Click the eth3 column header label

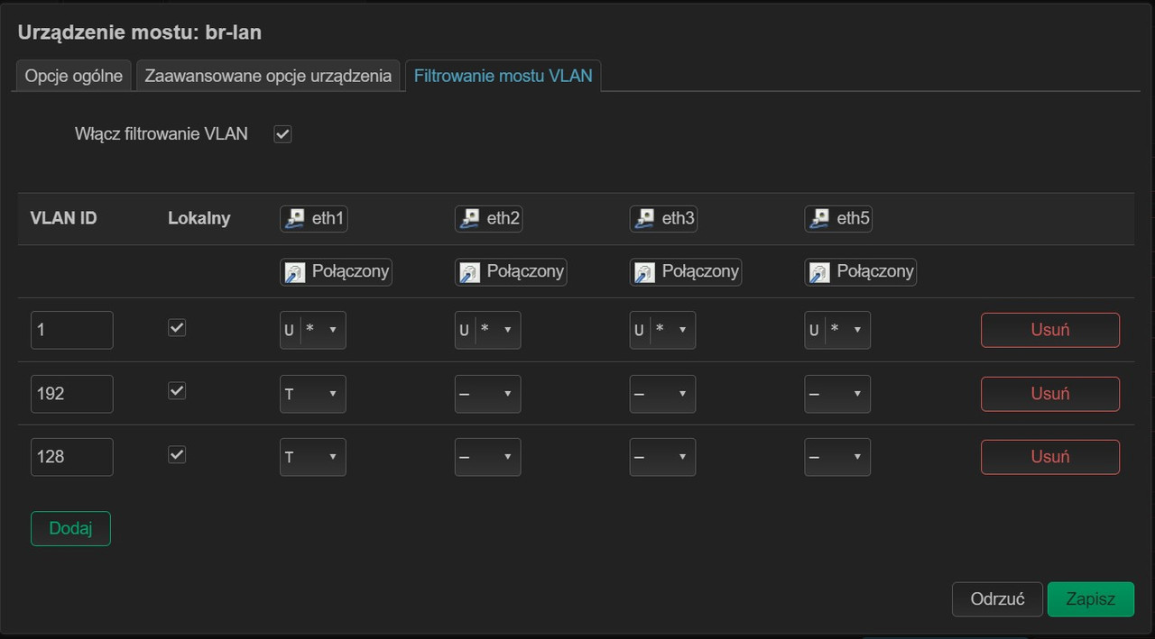coord(678,218)
